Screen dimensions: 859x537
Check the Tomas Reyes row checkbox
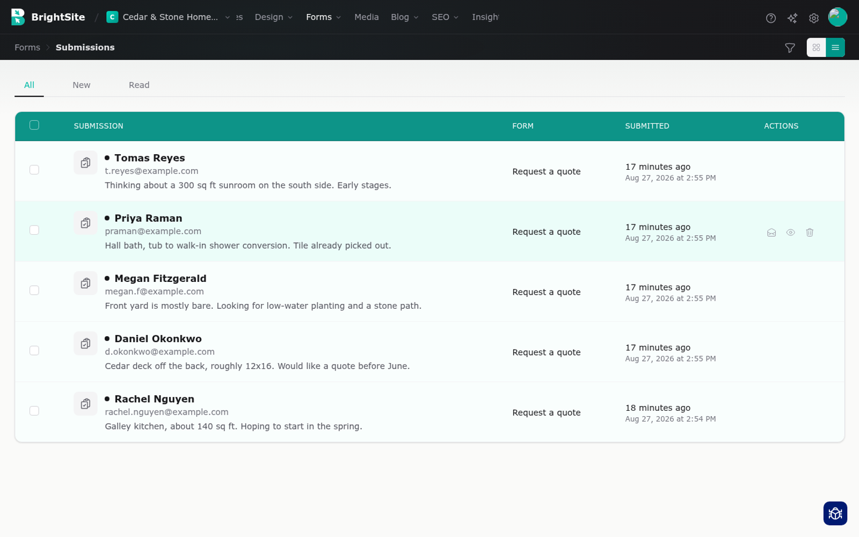[x=34, y=170]
